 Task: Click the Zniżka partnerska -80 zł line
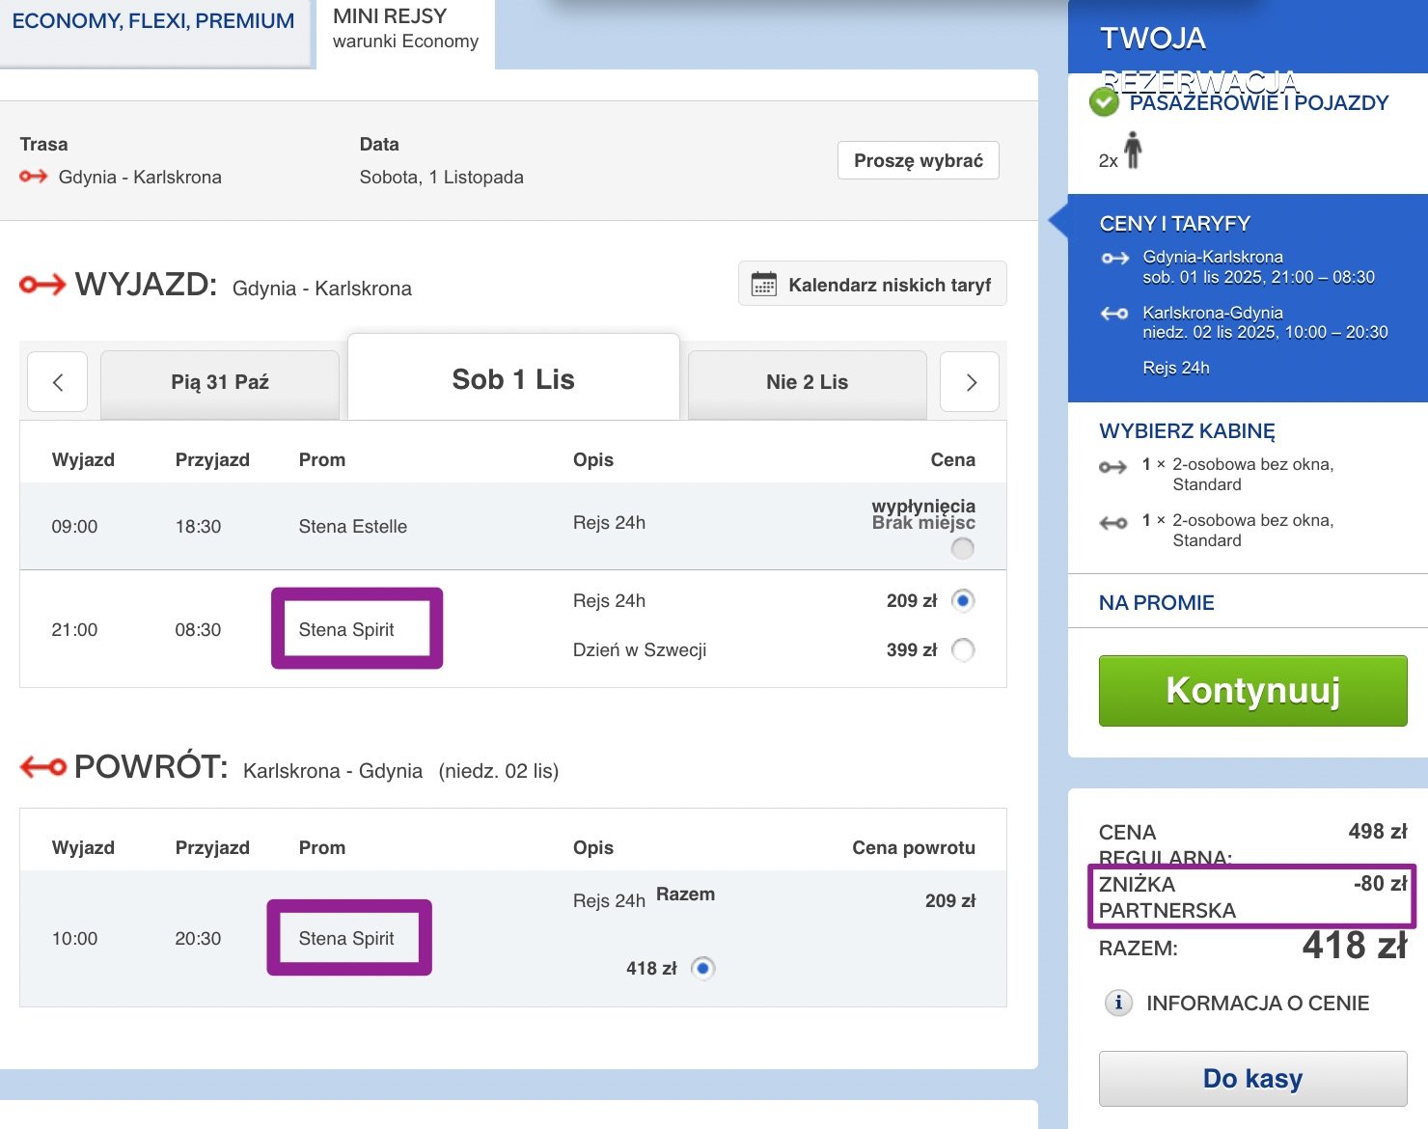pyautogui.click(x=1252, y=897)
